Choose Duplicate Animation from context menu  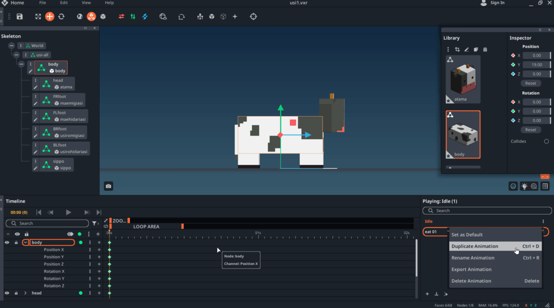[x=495, y=246]
